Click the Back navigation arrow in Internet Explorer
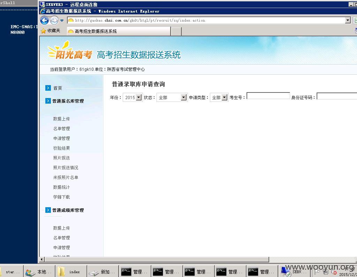The width and height of the screenshot is (357, 277). point(44,20)
